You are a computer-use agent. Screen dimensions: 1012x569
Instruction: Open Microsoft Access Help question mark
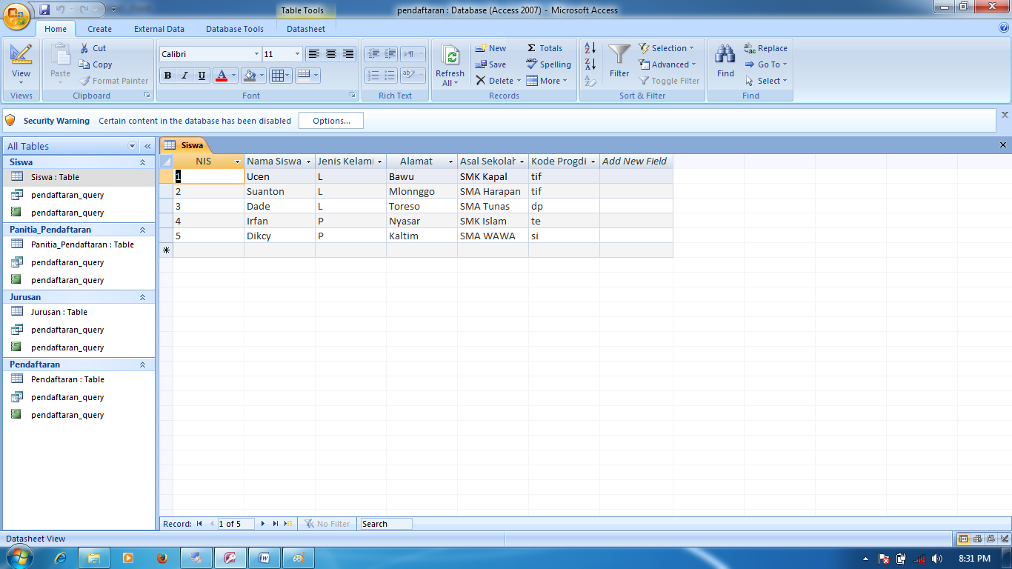[1004, 28]
